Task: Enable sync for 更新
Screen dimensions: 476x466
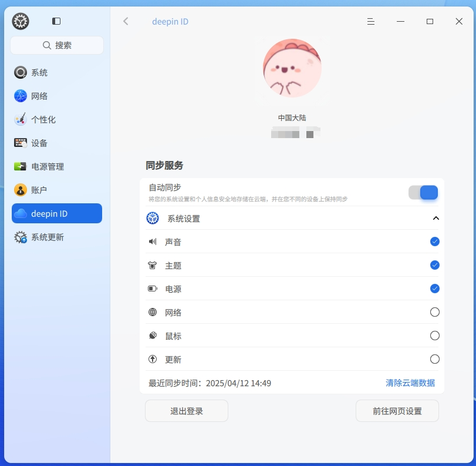Action: tap(435, 359)
